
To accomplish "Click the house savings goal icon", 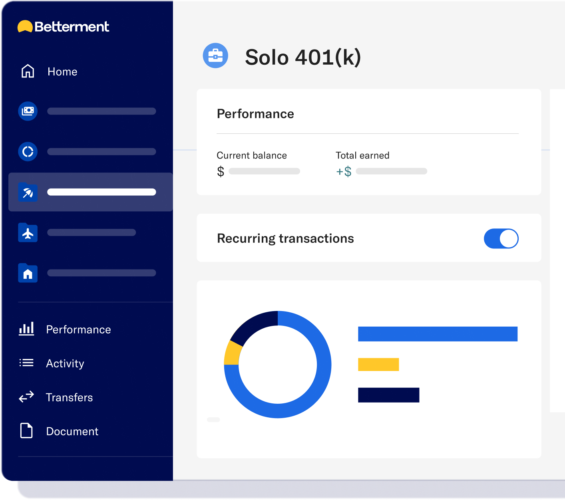I will (27, 273).
